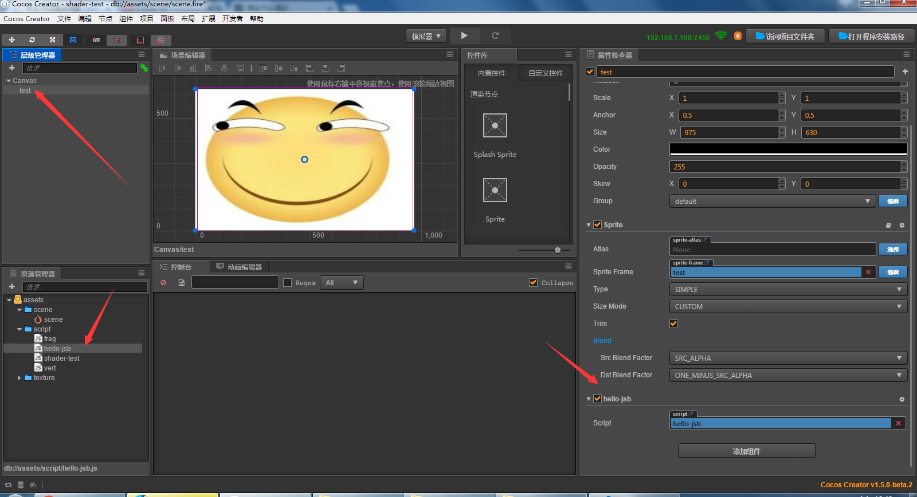Click the Atlas select button
Screen dimensions: 917x497
tap(893, 249)
